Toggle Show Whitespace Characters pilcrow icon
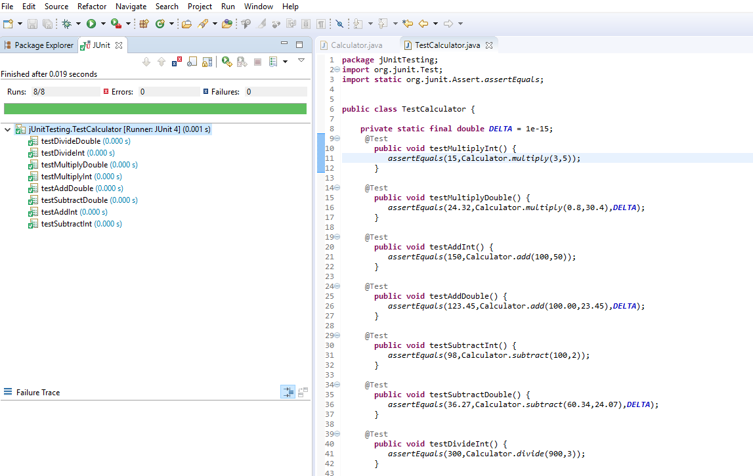Viewport: 753px width, 476px height. point(321,24)
